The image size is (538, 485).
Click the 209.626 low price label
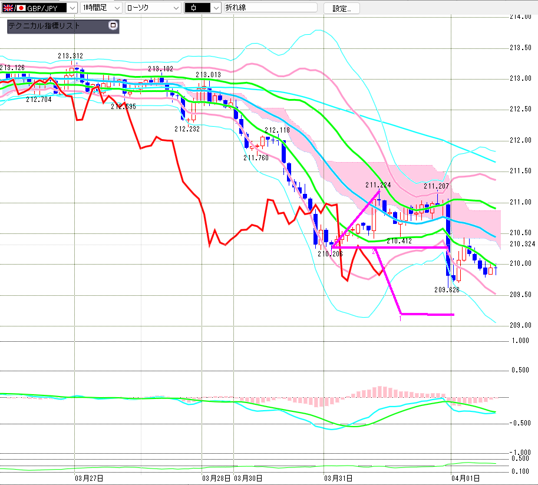pyautogui.click(x=447, y=290)
